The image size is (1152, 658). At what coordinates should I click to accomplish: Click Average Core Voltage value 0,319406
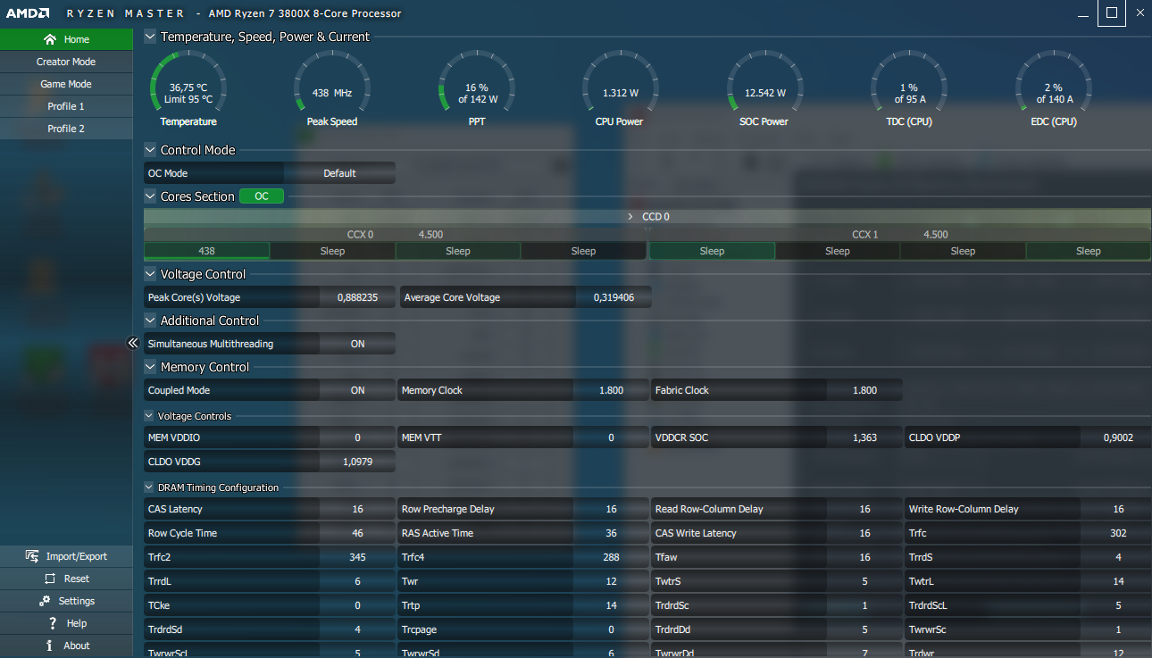(x=614, y=297)
